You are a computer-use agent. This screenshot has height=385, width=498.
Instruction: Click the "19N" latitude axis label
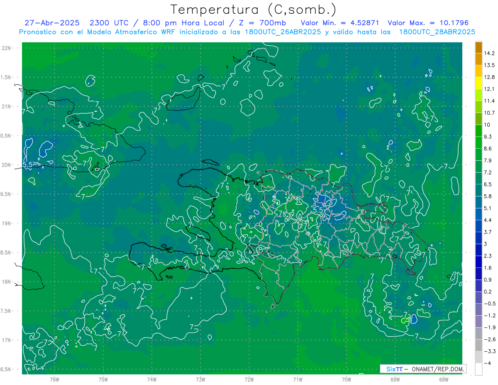pyautogui.click(x=7, y=223)
